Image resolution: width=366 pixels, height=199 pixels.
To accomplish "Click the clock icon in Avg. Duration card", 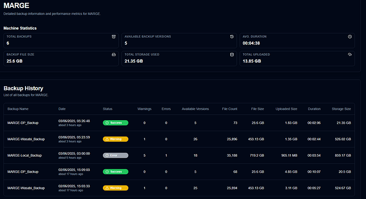I will 350,37.
